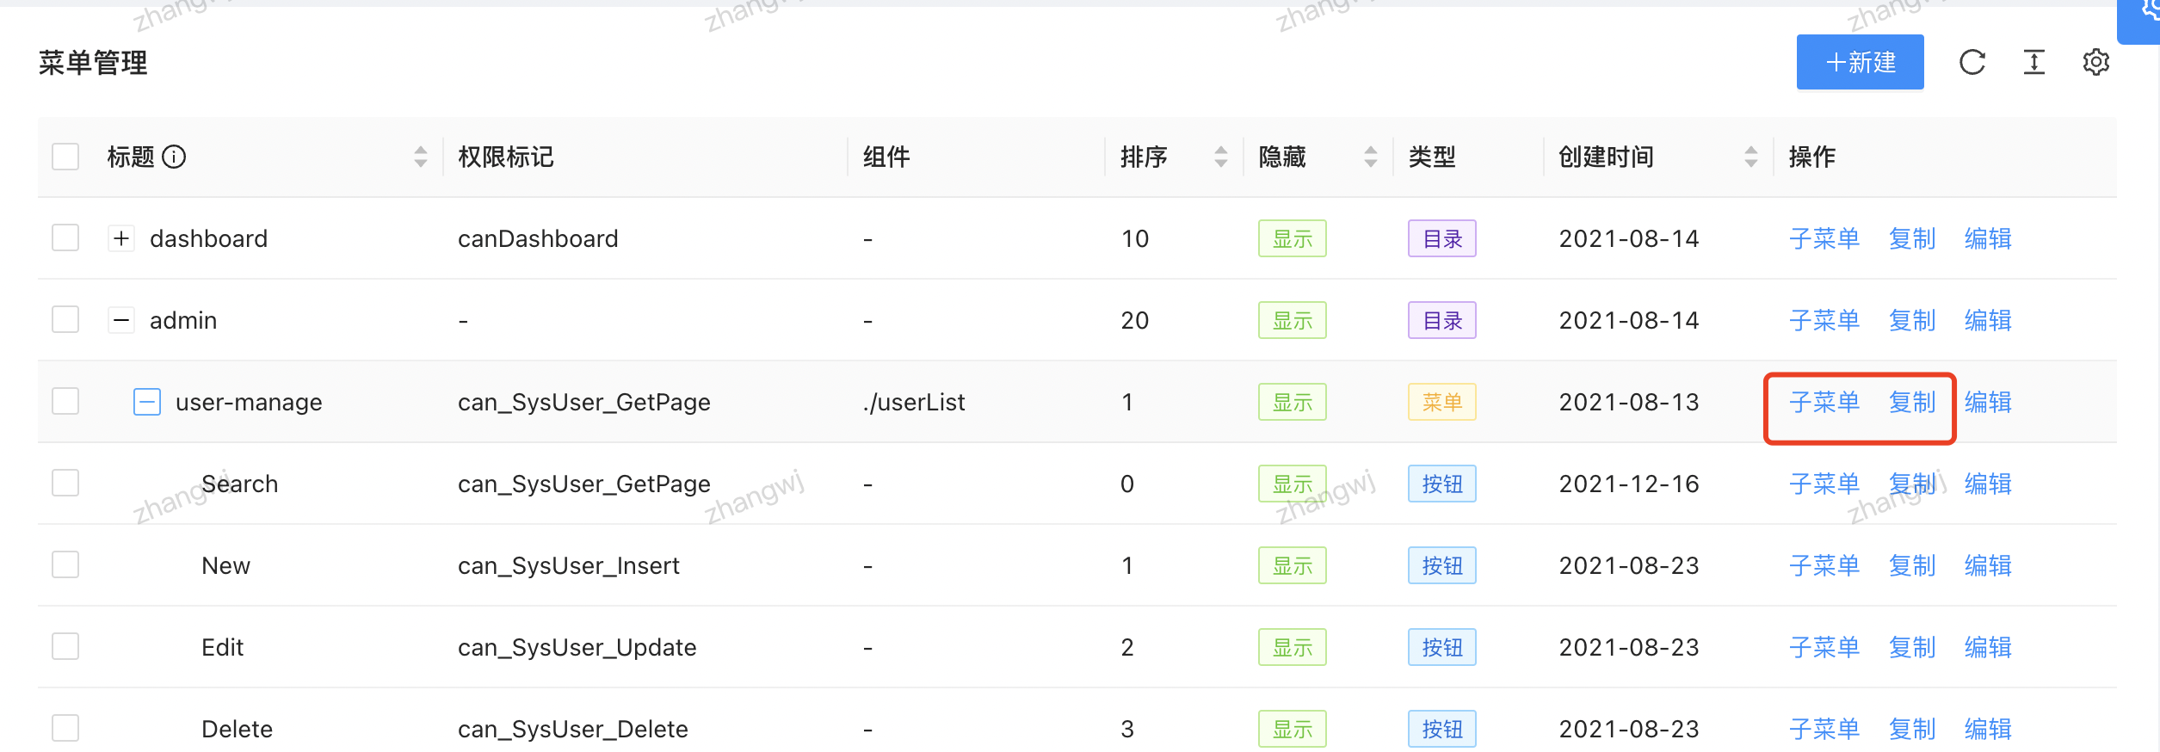Click 编辑 in the Search row

tap(1988, 484)
